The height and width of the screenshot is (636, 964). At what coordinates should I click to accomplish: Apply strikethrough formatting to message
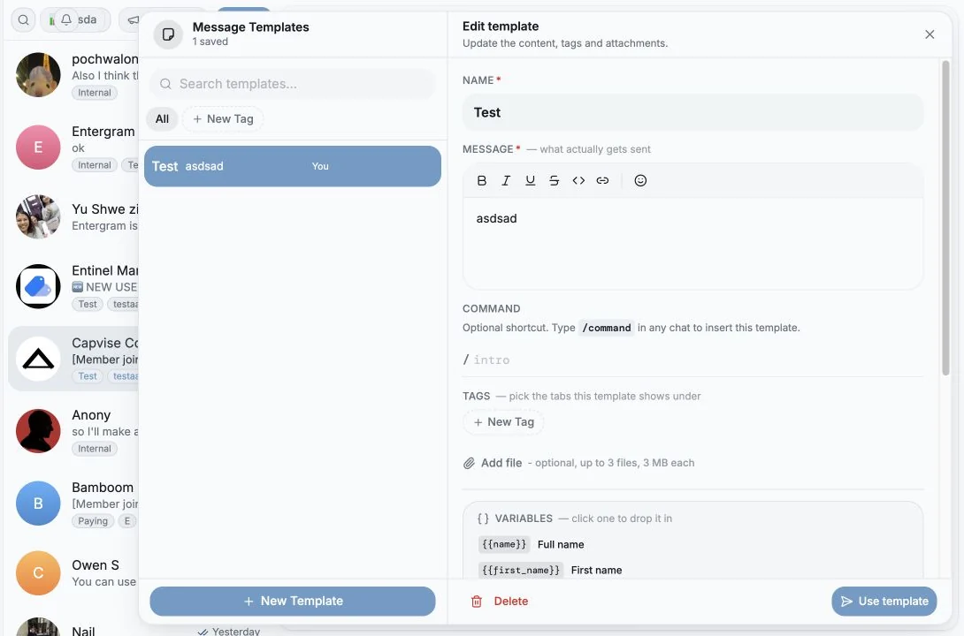pos(554,180)
